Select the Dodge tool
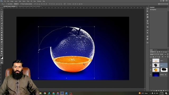The width and height of the screenshot is (169, 95). point(2,39)
